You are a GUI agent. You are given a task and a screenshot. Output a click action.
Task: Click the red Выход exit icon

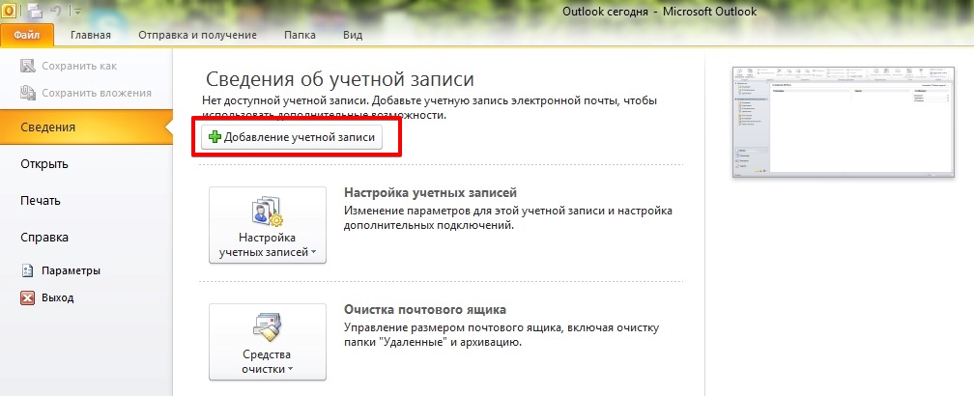(x=27, y=297)
